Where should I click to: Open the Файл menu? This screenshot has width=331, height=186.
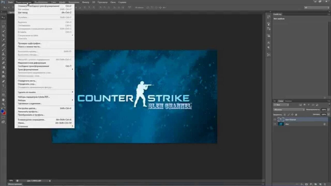(10, 2)
